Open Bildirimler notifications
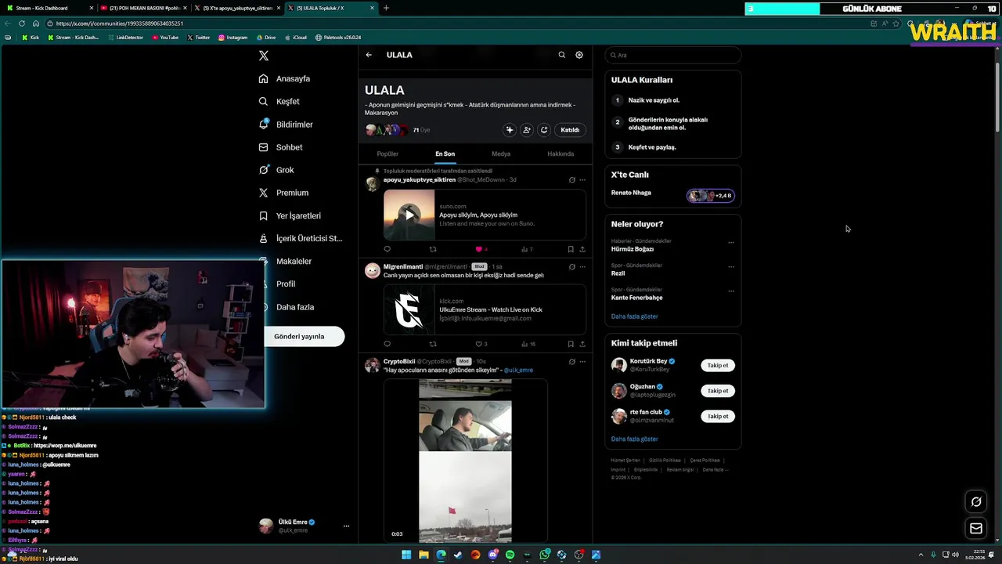1002x564 pixels. 286,125
